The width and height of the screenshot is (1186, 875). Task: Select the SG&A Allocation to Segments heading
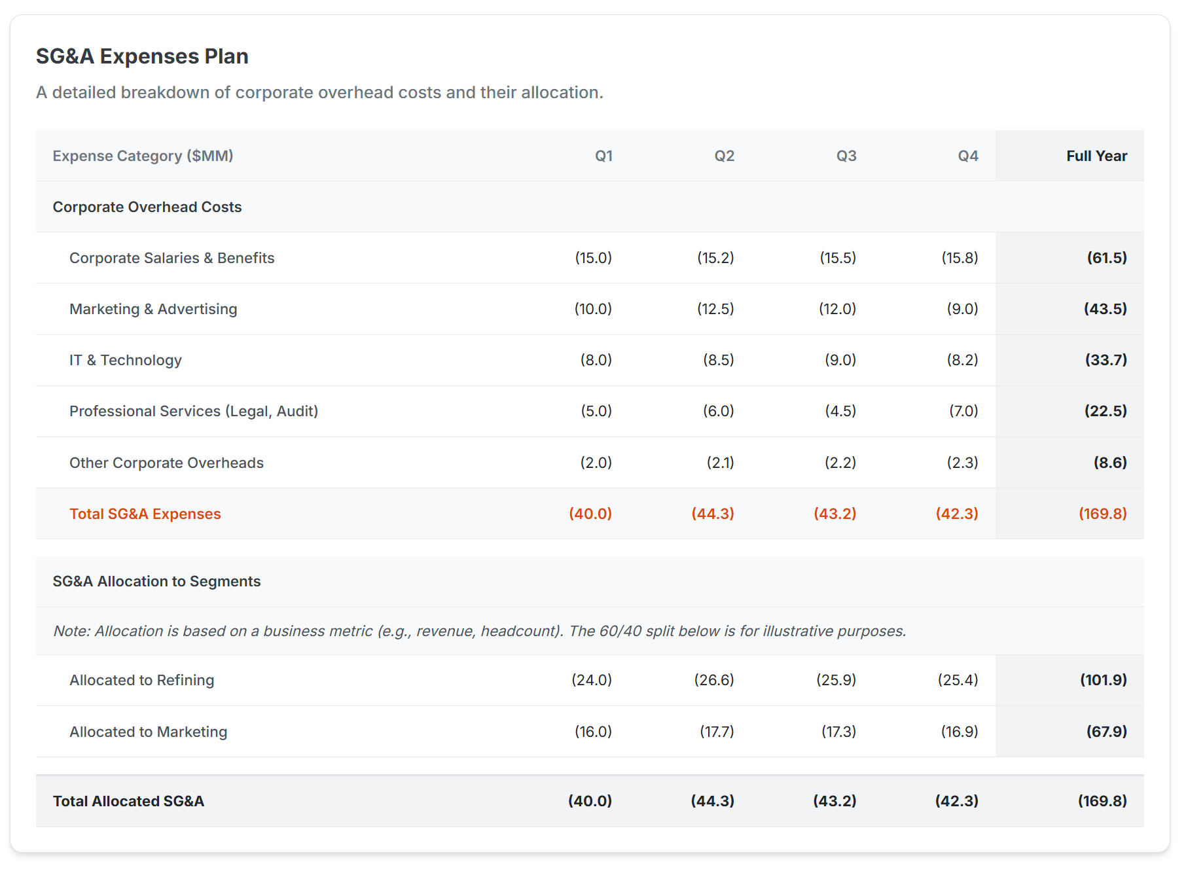(x=156, y=581)
